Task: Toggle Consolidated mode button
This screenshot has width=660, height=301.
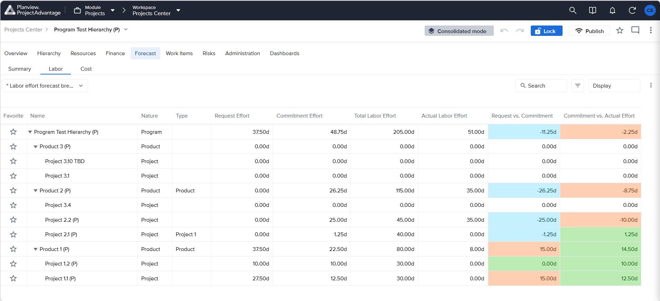Action: (x=459, y=31)
